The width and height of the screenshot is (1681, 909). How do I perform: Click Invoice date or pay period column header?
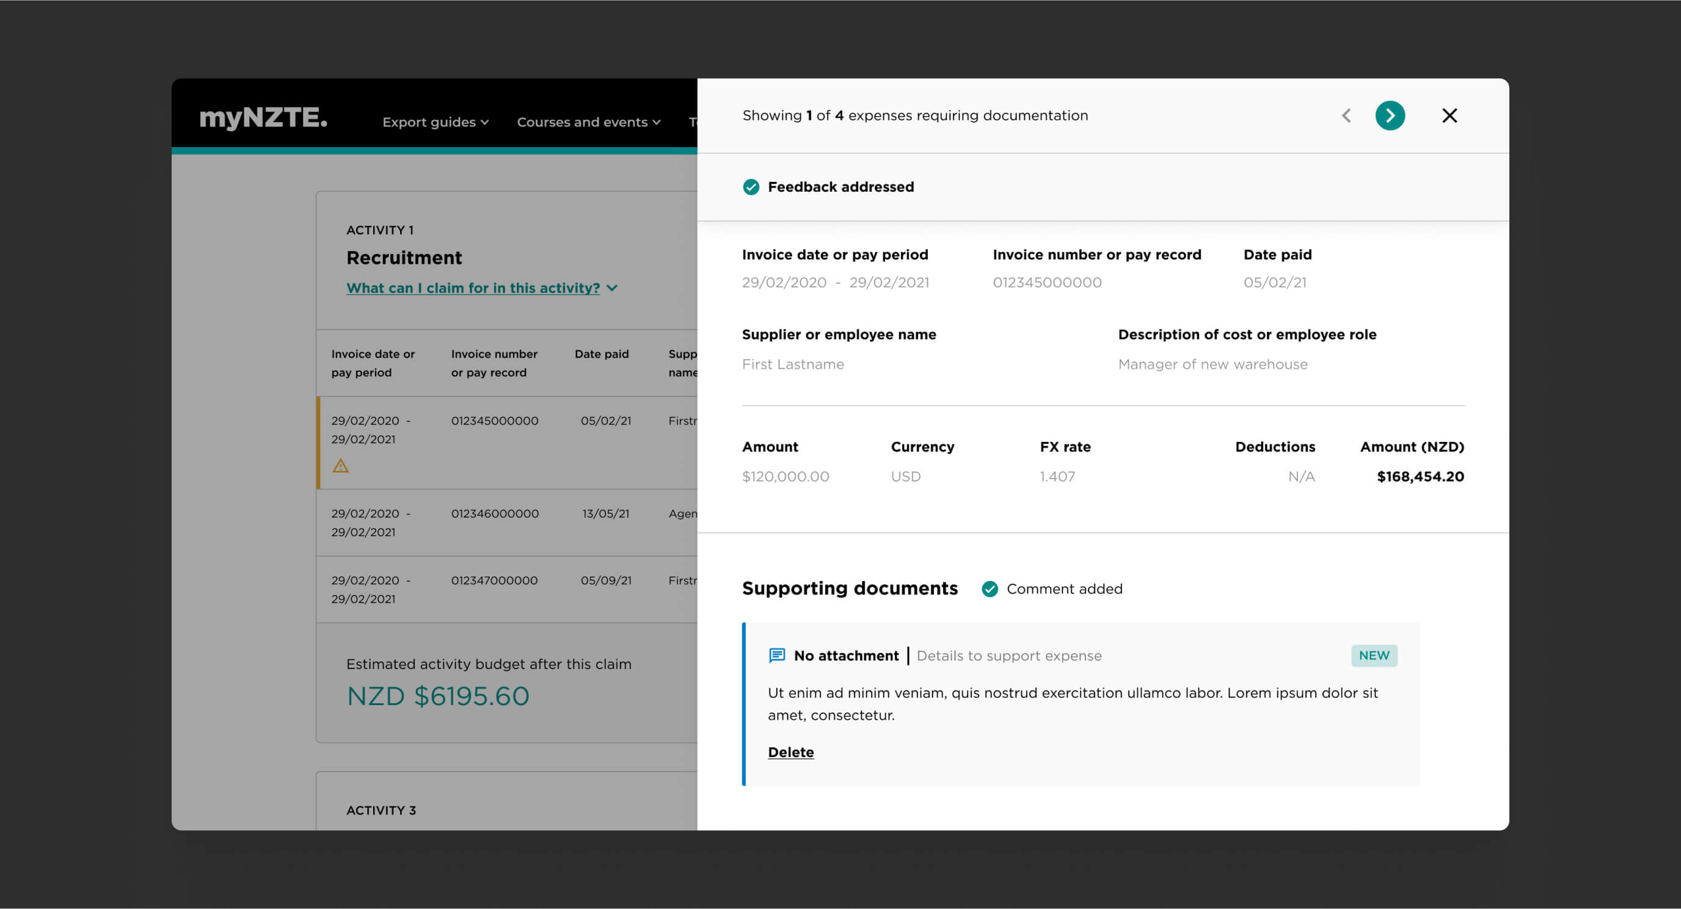click(x=373, y=363)
